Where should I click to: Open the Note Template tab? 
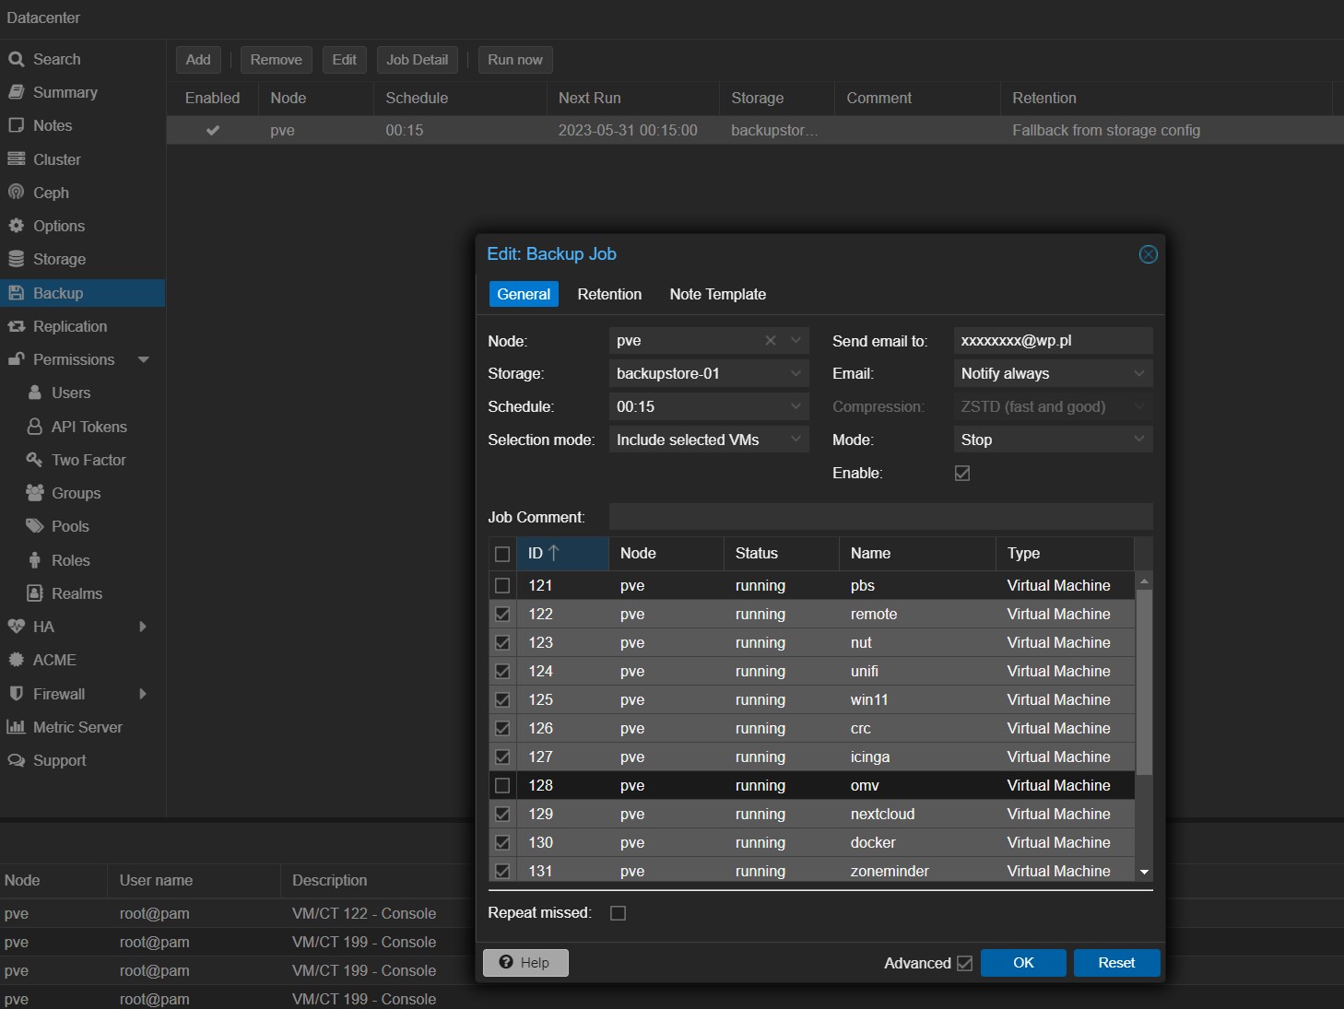[x=717, y=294]
